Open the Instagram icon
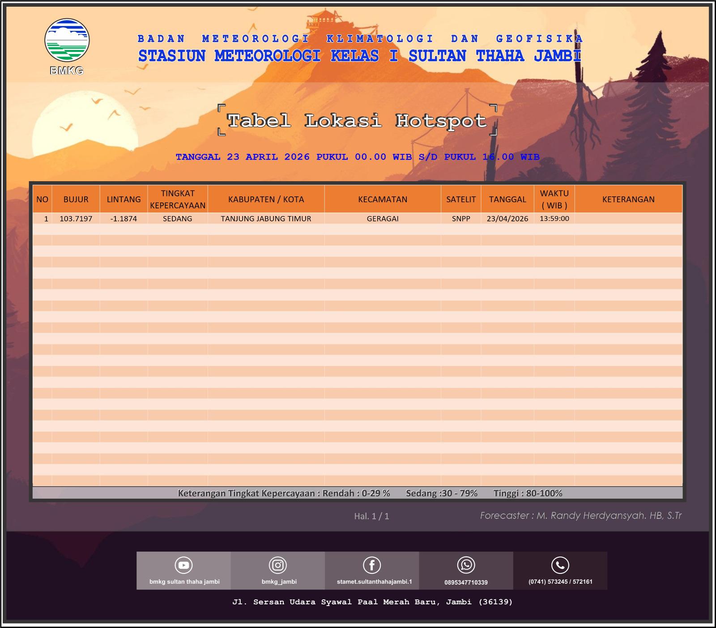Image resolution: width=716 pixels, height=628 pixels. 278,565
